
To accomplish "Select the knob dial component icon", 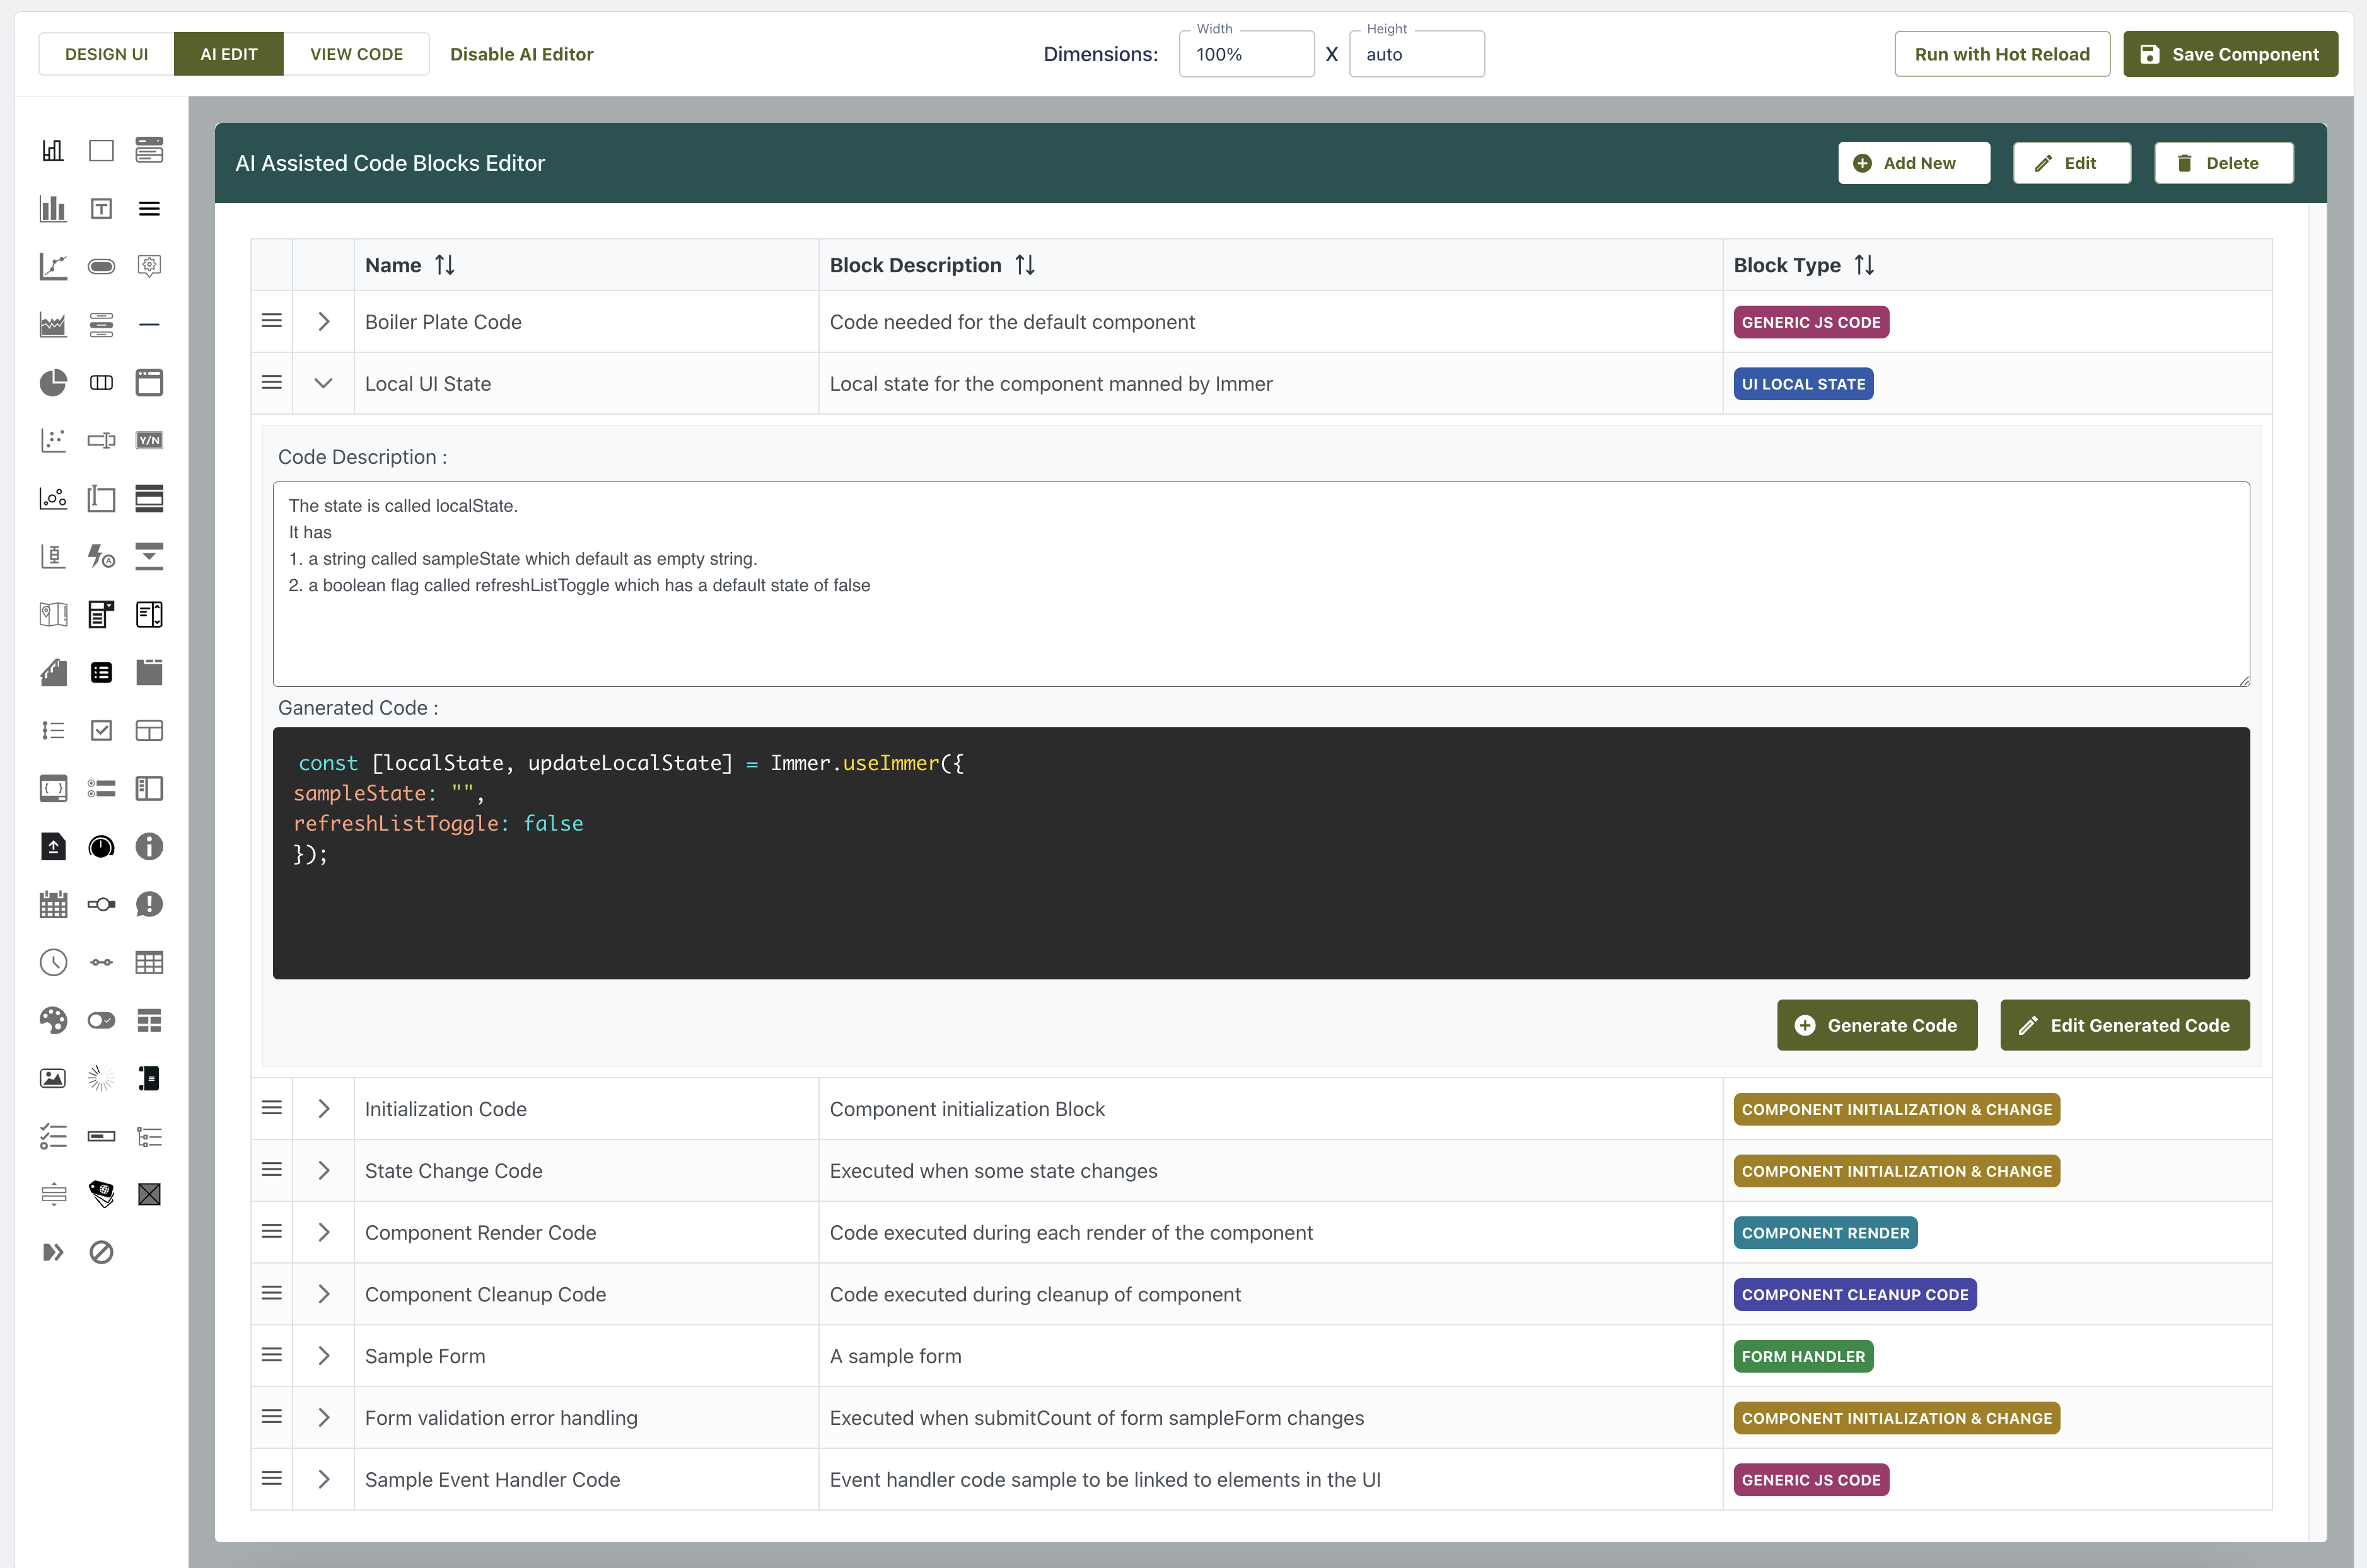I will 101,847.
